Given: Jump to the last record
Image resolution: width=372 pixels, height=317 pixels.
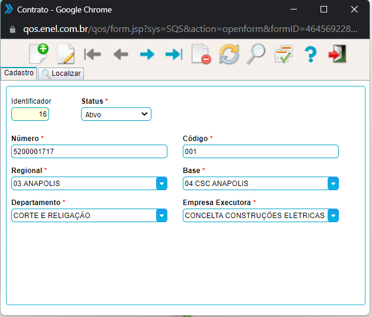Looking at the screenshot, I should [x=173, y=55].
